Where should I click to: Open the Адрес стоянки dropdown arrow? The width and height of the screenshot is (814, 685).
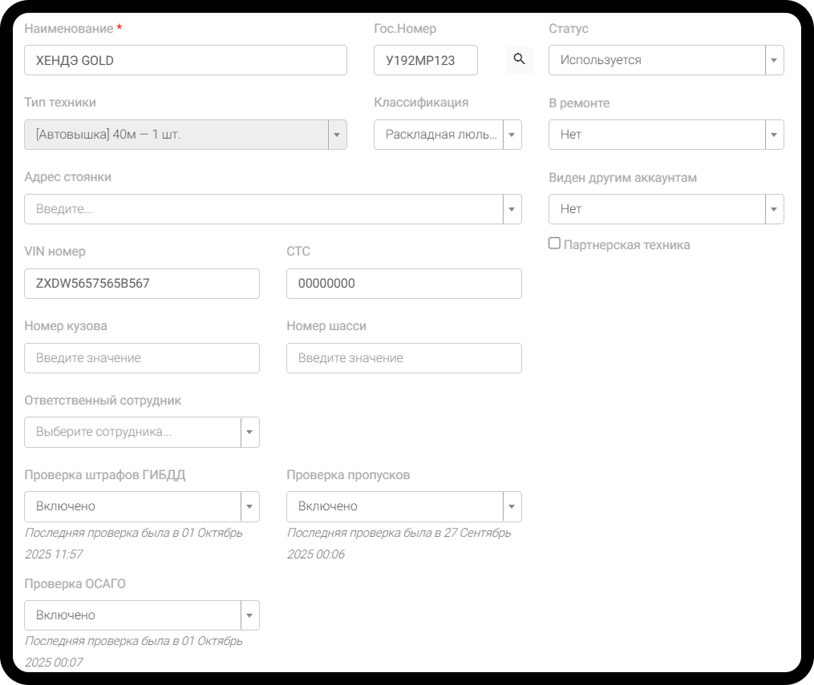point(512,209)
